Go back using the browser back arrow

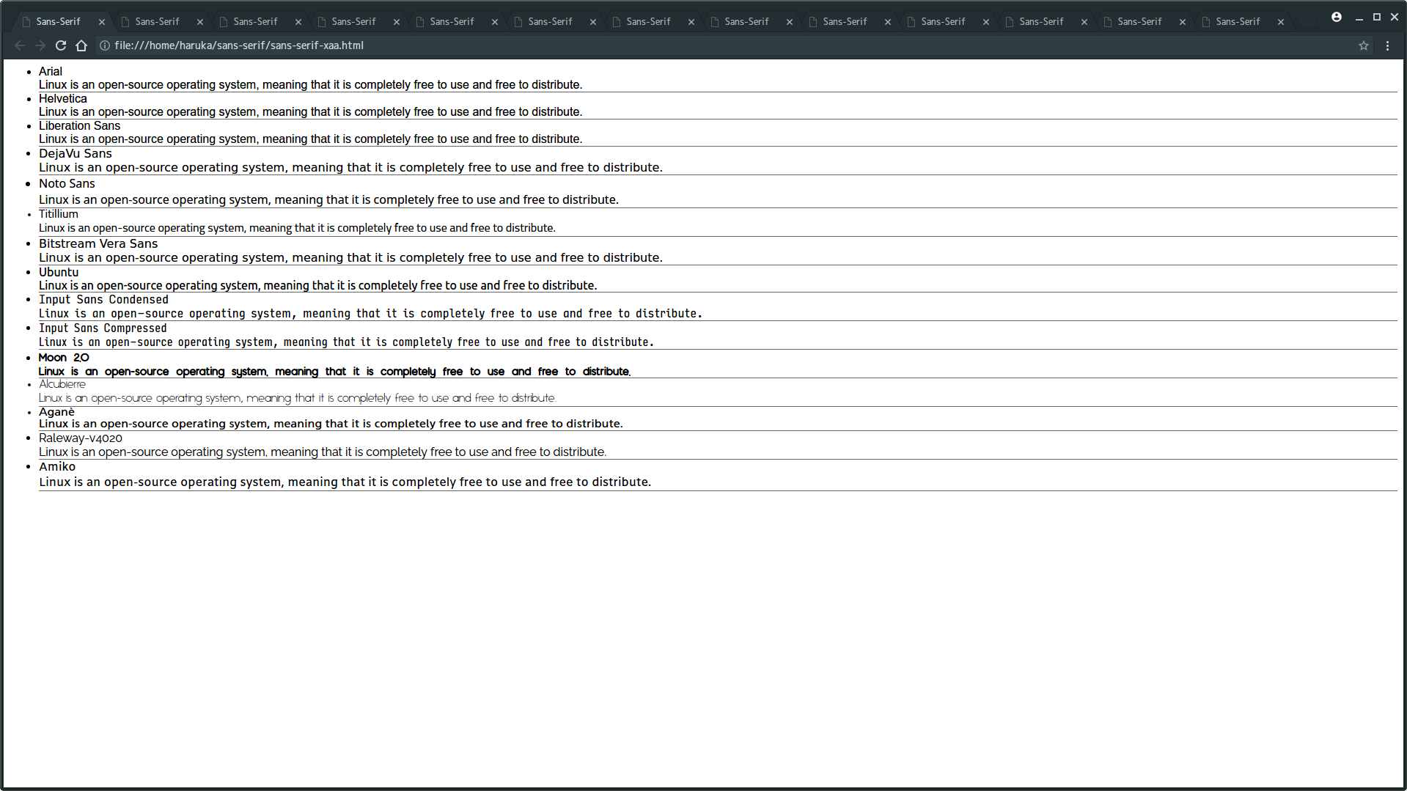coord(20,45)
